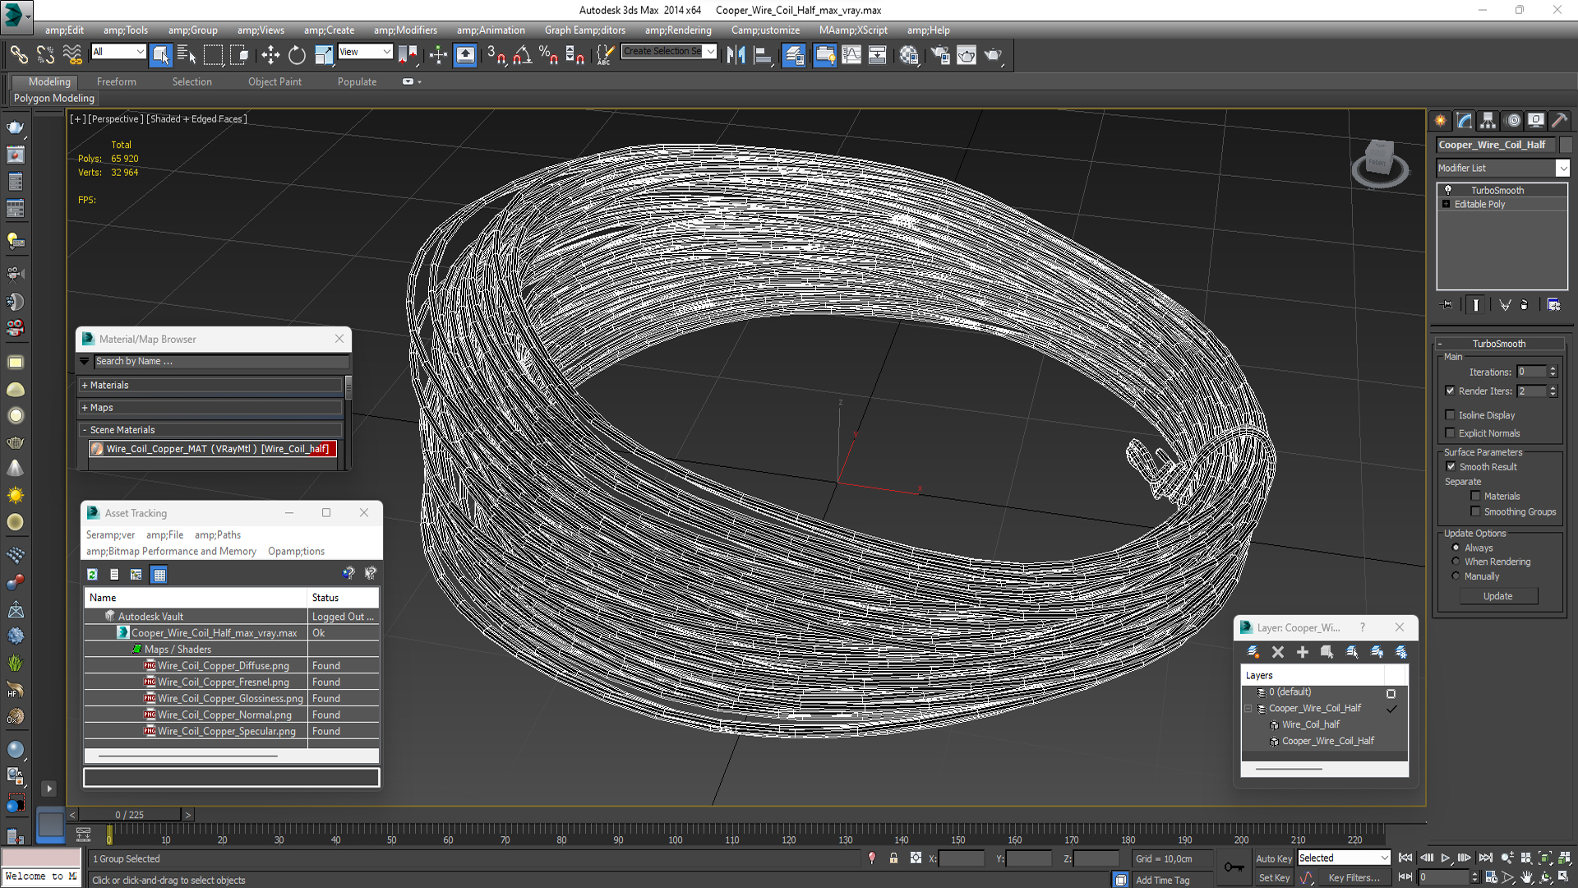The image size is (1578, 888).
Task: Toggle the Angle Snap icon
Action: [523, 55]
